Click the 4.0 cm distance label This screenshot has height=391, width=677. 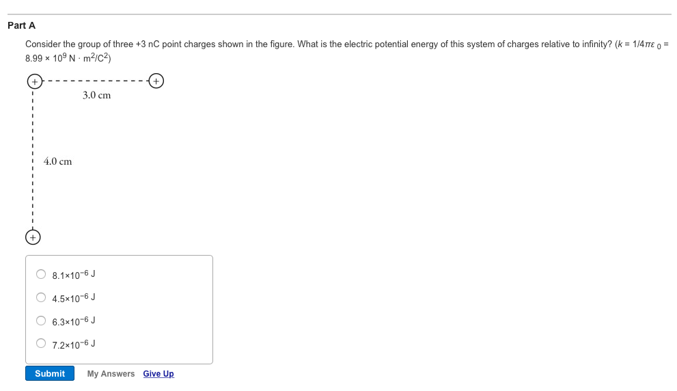coord(57,162)
